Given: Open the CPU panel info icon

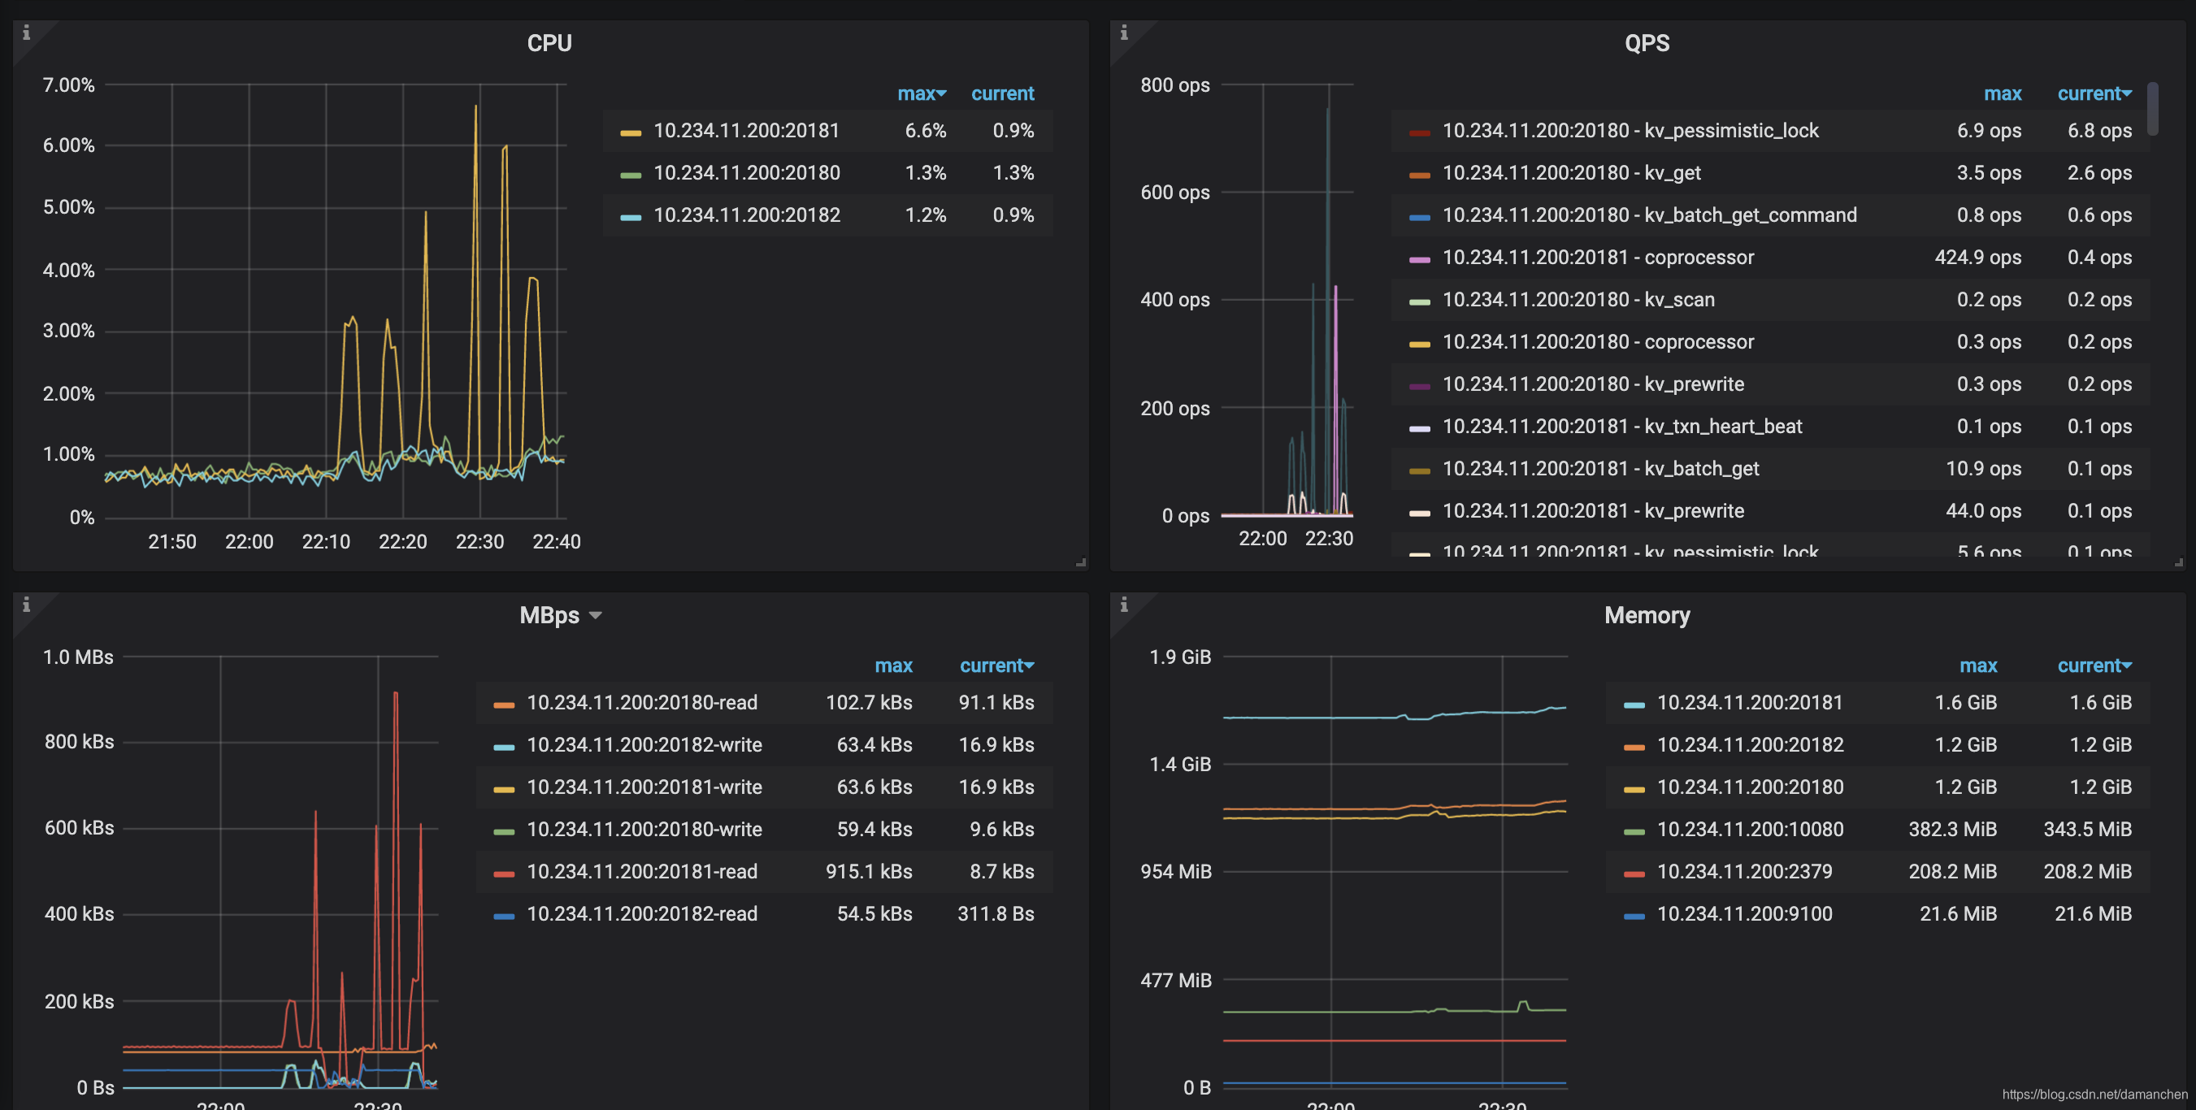Looking at the screenshot, I should [27, 33].
